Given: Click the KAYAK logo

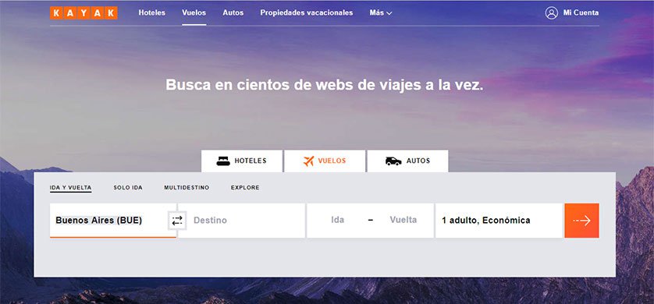Looking at the screenshot, I should point(84,13).
